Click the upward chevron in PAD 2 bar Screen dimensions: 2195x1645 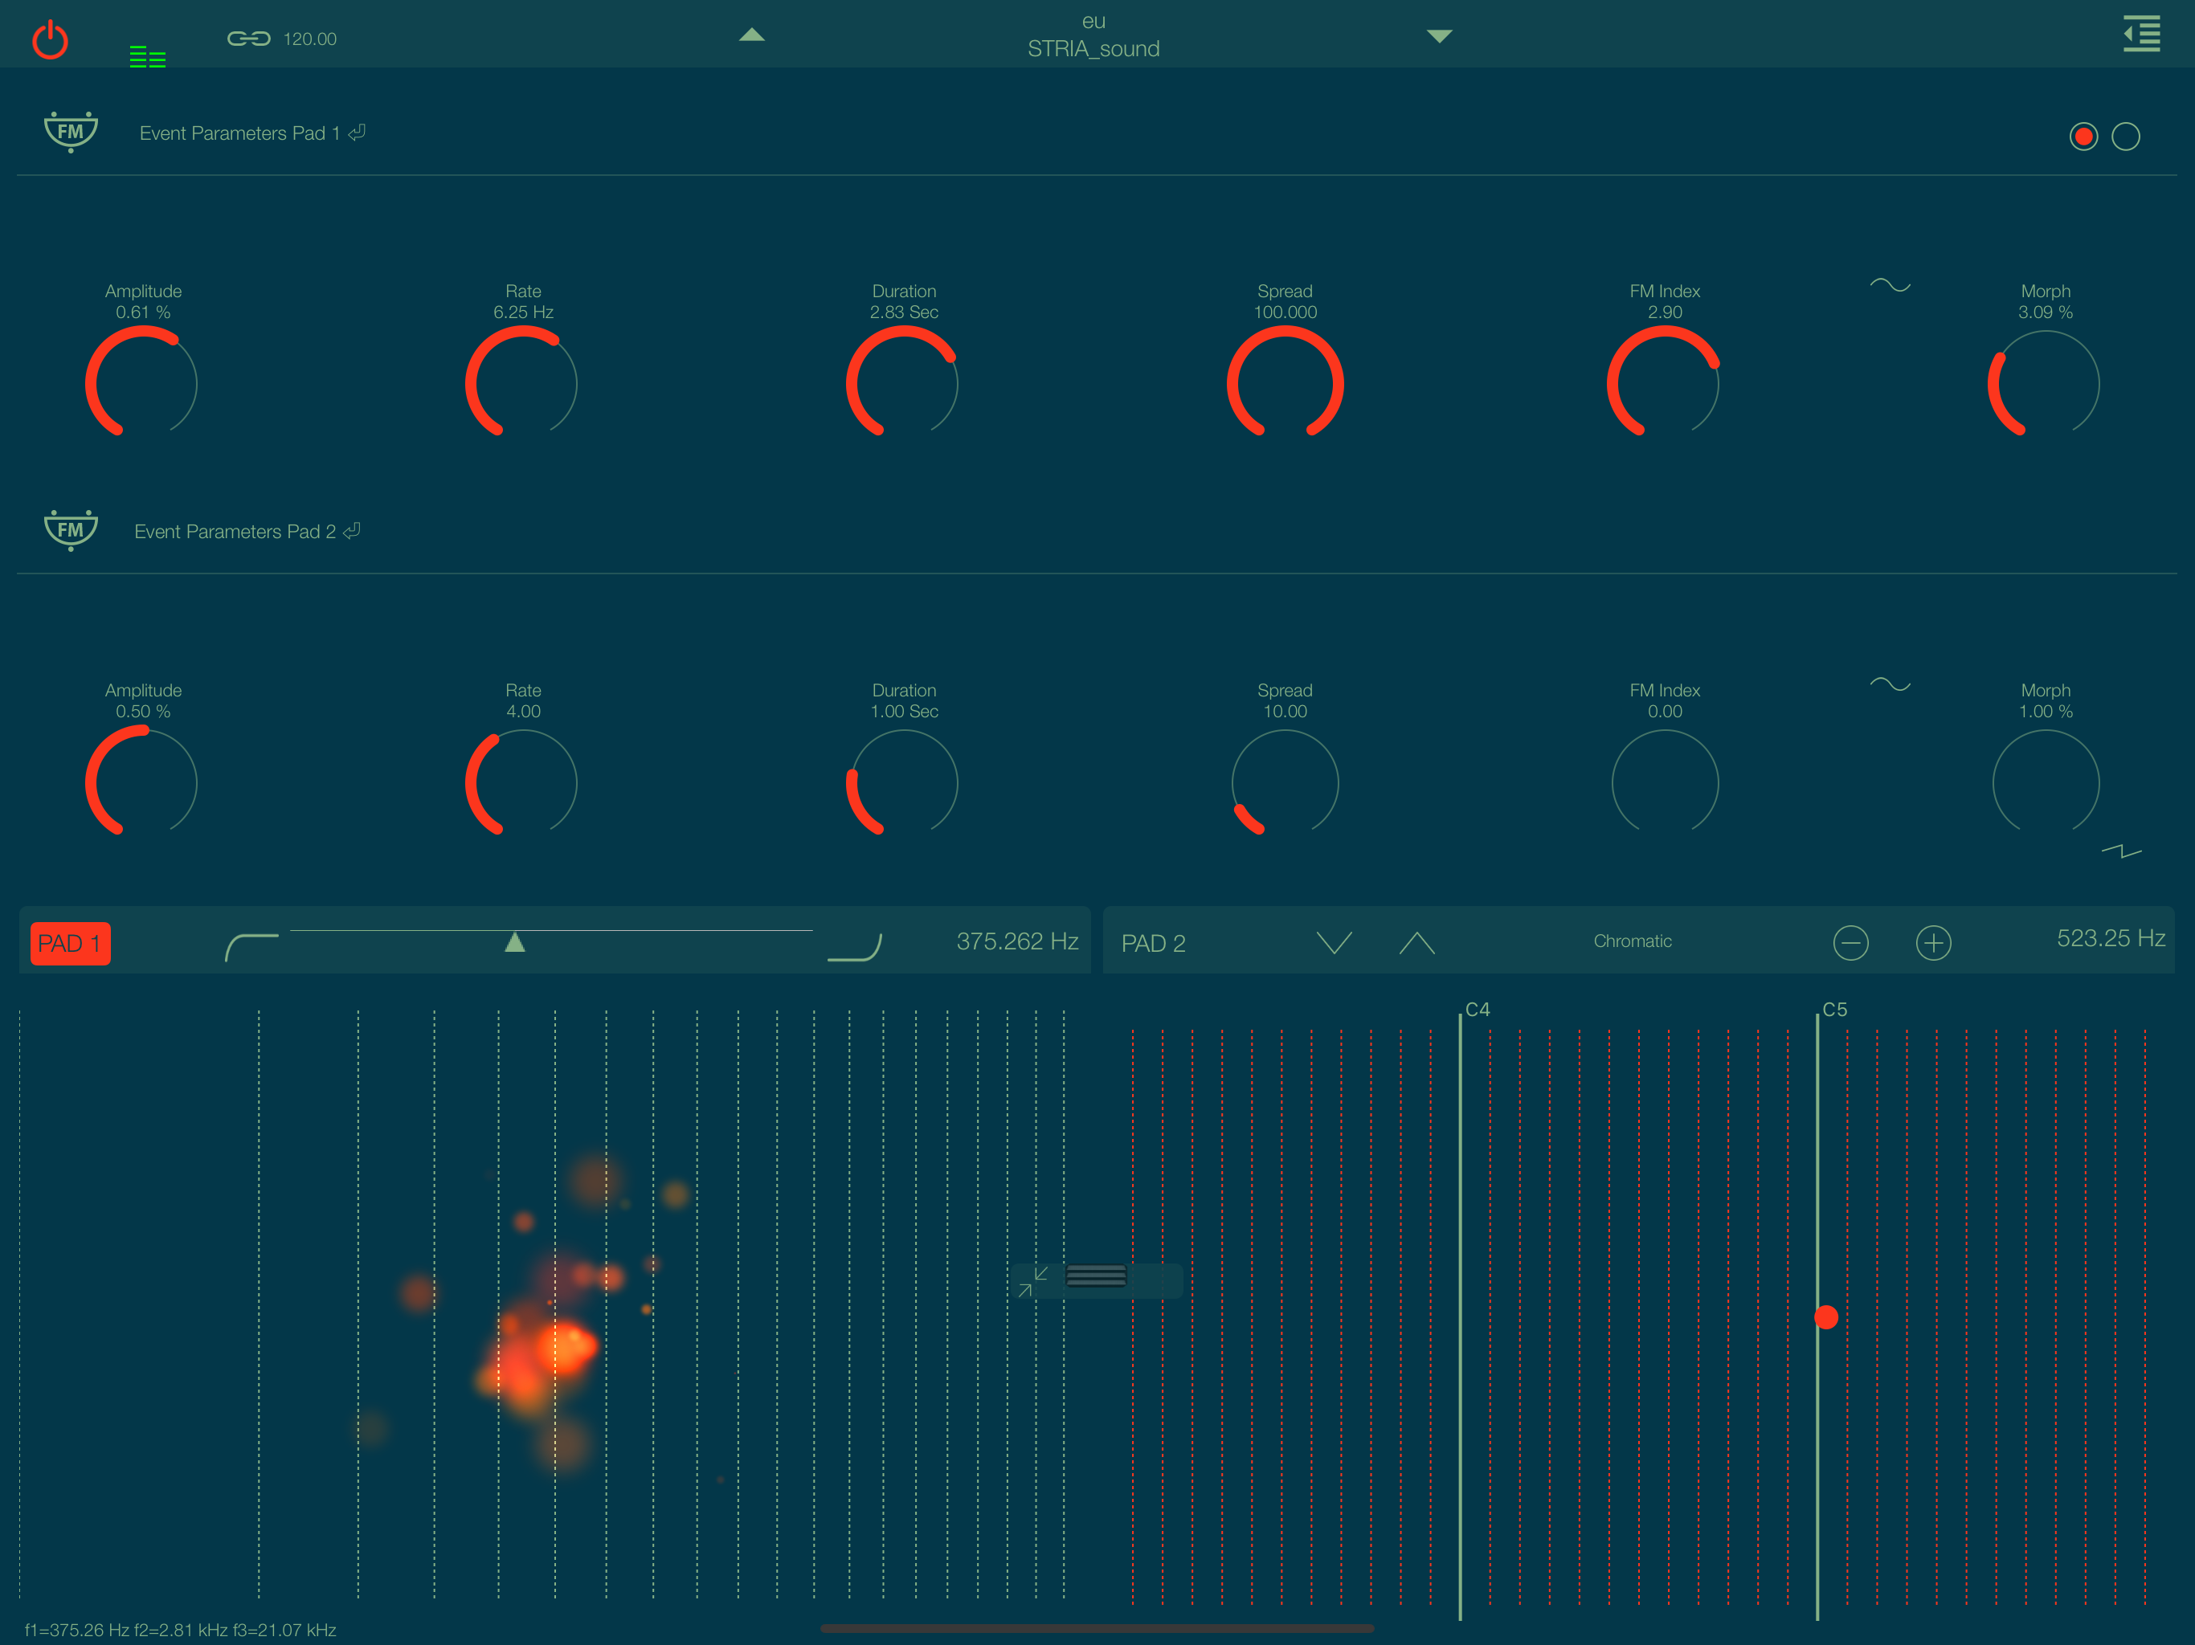(1416, 942)
